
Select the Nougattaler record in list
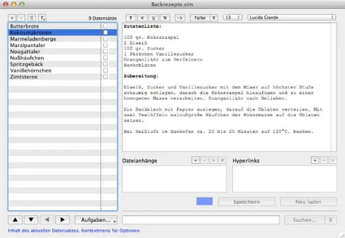tap(54, 51)
